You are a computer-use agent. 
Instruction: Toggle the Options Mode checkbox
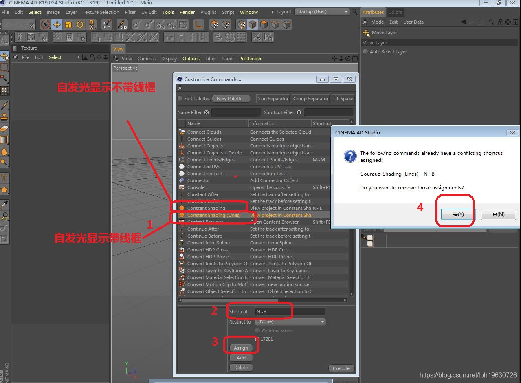tap(257, 331)
